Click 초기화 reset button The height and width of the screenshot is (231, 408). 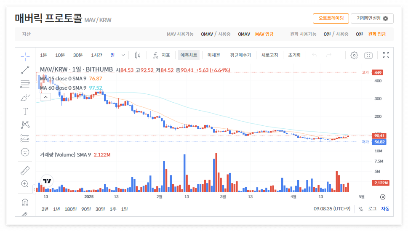294,55
